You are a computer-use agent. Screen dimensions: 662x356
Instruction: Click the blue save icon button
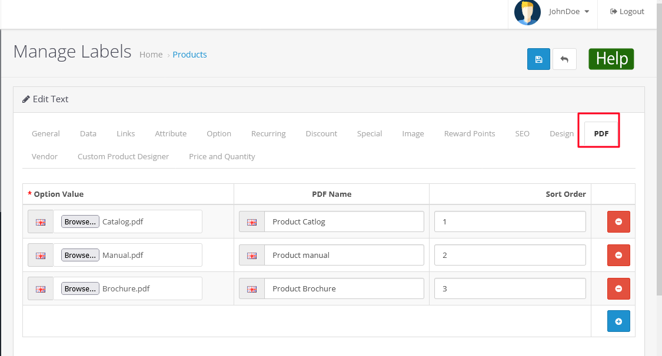point(538,59)
